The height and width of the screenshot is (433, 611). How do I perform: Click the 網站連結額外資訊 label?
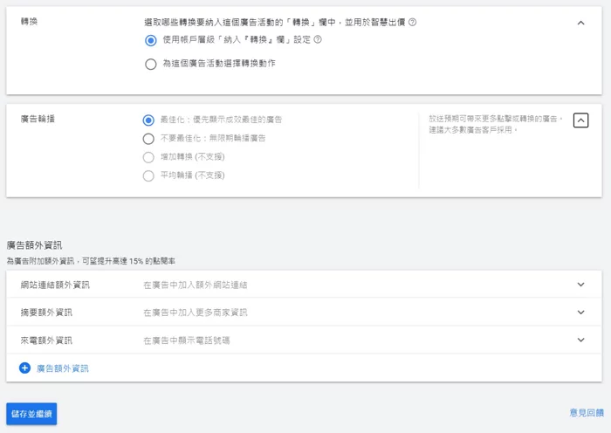click(55, 285)
